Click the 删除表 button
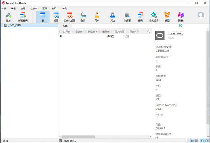This screenshot has height=143, width=210. tap(104, 32)
